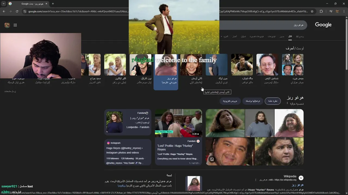The height and width of the screenshot is (195, 348).
Task: Switch to the فيديوهات videos tab
Action: [271, 36]
